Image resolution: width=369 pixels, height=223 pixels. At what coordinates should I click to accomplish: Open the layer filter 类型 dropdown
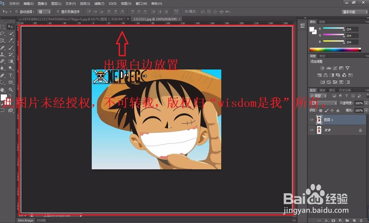point(318,95)
